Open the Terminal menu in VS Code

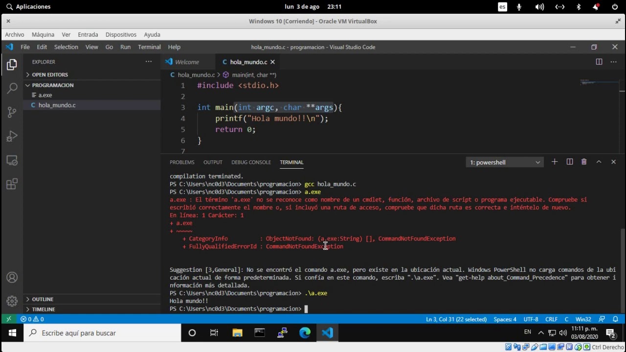point(149,47)
